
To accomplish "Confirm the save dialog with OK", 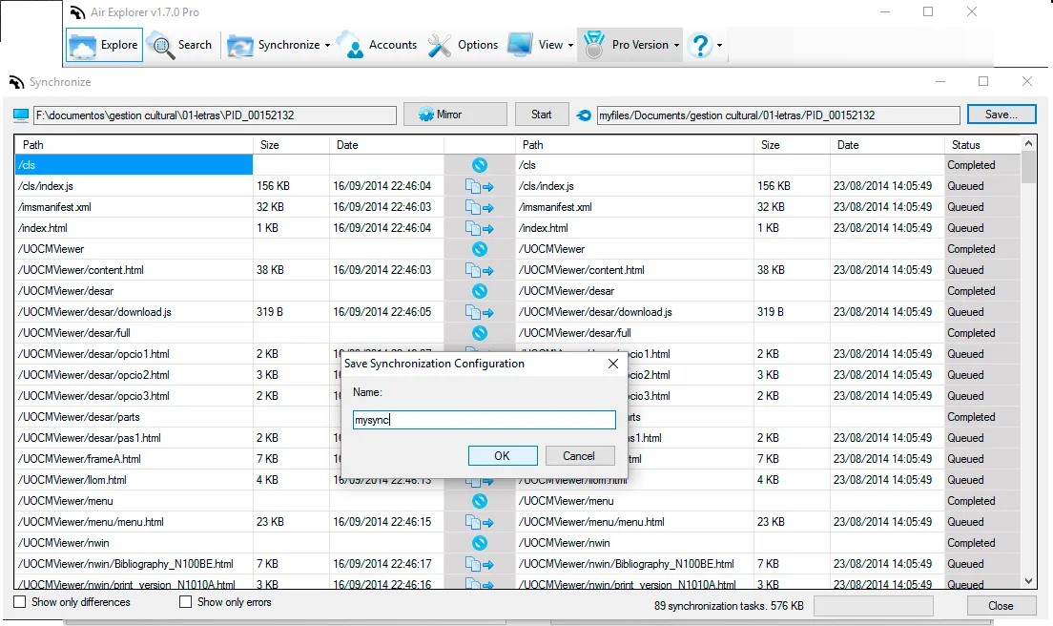I will pyautogui.click(x=503, y=455).
